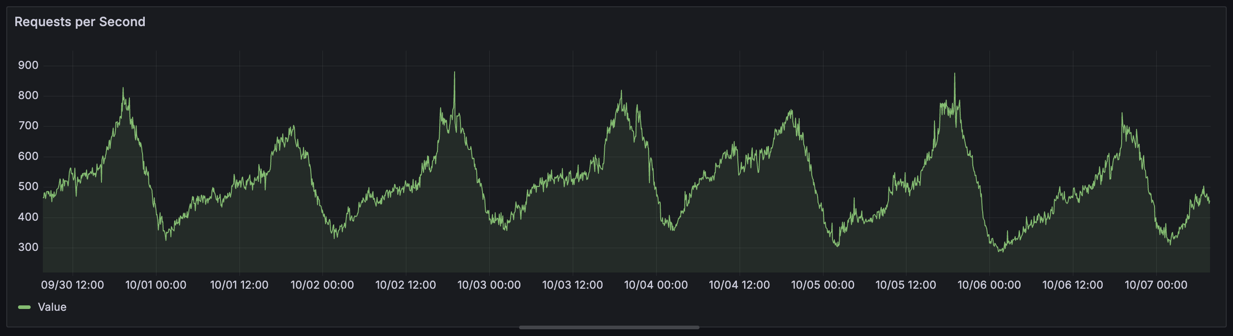The width and height of the screenshot is (1233, 336).
Task: Click the 10/04 12:00 time axis label
Action: [x=740, y=286]
